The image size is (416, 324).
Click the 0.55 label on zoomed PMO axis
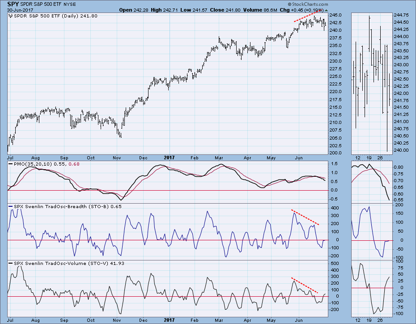(x=399, y=200)
